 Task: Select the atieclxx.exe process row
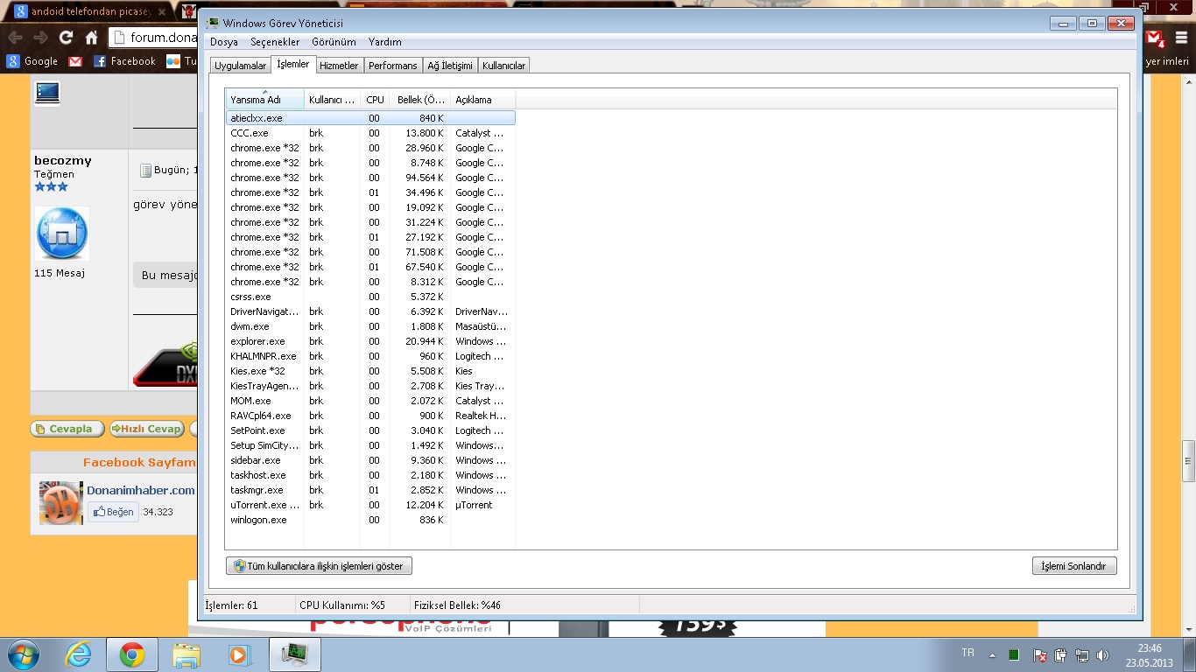coord(370,118)
